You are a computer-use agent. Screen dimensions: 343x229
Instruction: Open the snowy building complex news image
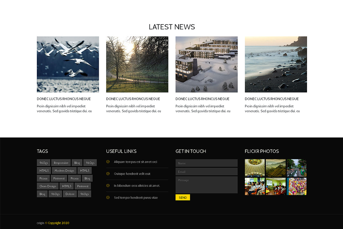(206, 64)
